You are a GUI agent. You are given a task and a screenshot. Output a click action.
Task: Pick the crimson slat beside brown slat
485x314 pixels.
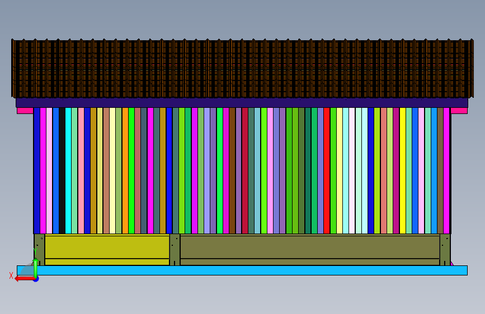point(244,170)
